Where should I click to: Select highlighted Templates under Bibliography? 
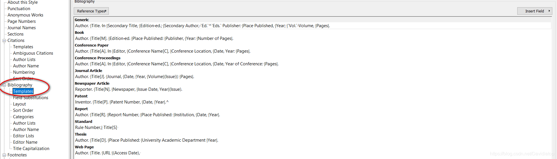(x=23, y=91)
